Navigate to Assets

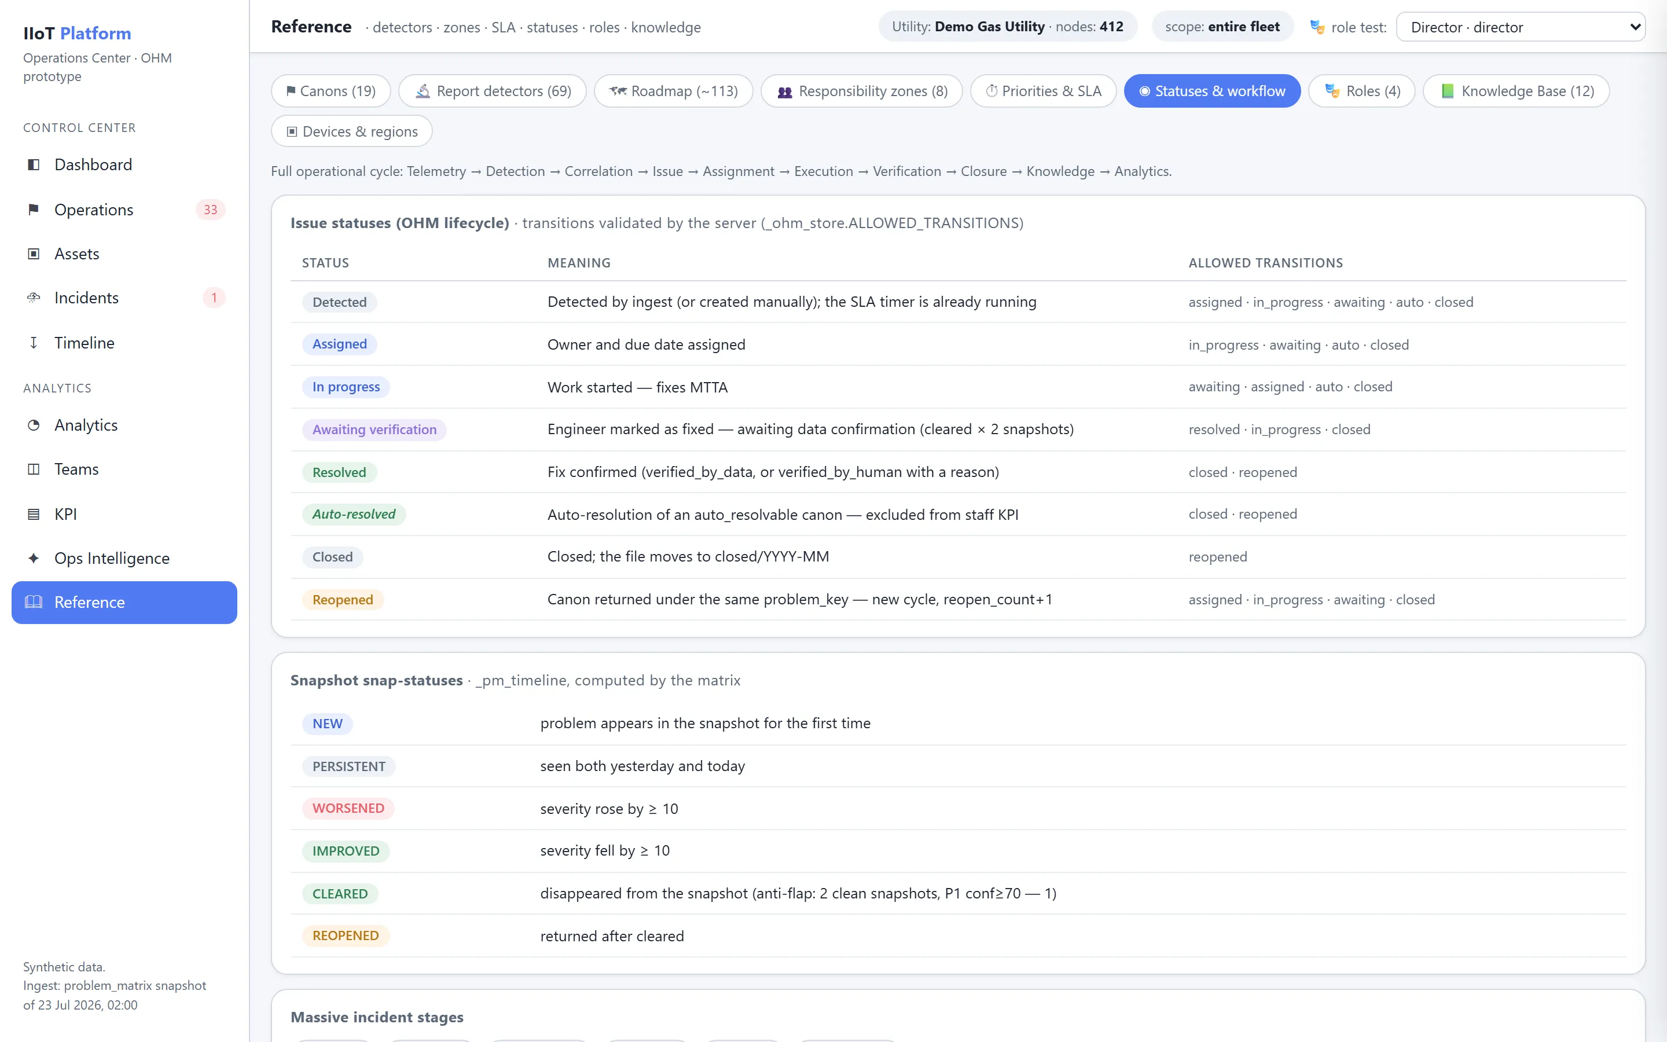pyautogui.click(x=124, y=254)
